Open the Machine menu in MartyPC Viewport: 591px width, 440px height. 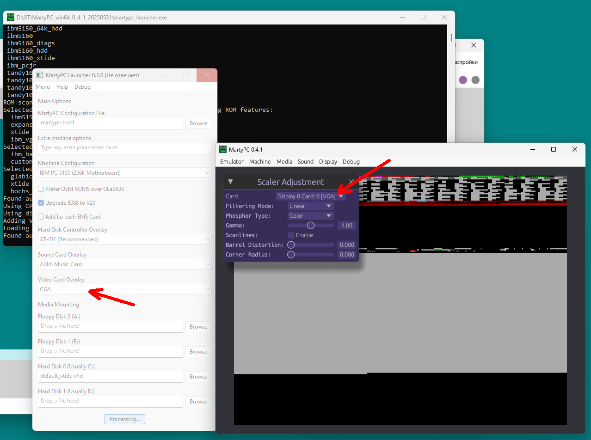tap(260, 162)
